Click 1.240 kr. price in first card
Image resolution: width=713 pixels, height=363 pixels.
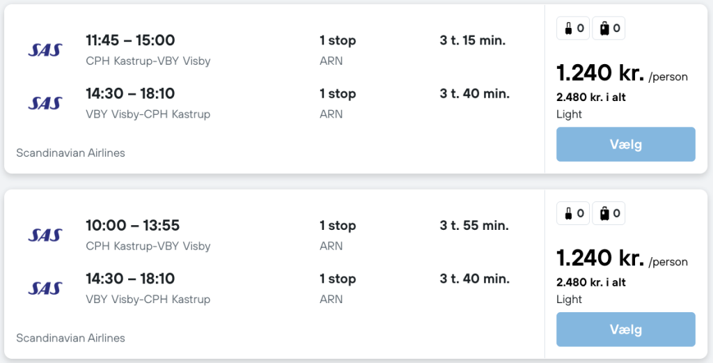(x=600, y=73)
